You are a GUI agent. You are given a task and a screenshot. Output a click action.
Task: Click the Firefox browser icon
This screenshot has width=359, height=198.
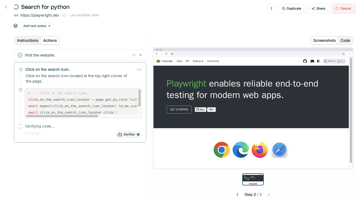(x=260, y=150)
